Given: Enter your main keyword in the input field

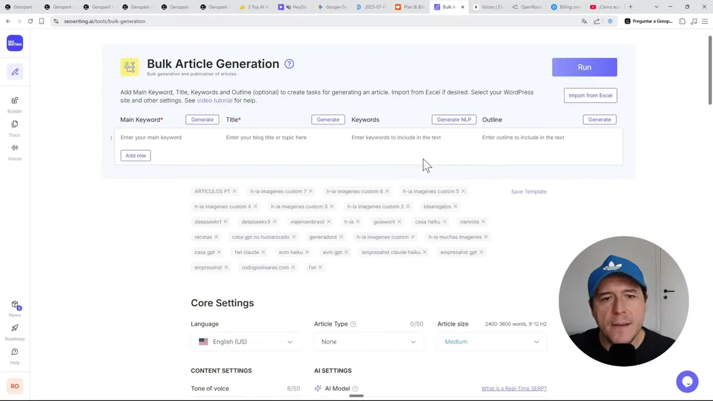Looking at the screenshot, I should pos(162,137).
